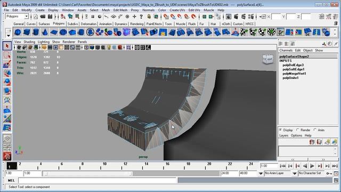Viewport: 341px width, 192px height.
Task: Switch to the Animation shelf tab
Action: [x=105, y=24]
